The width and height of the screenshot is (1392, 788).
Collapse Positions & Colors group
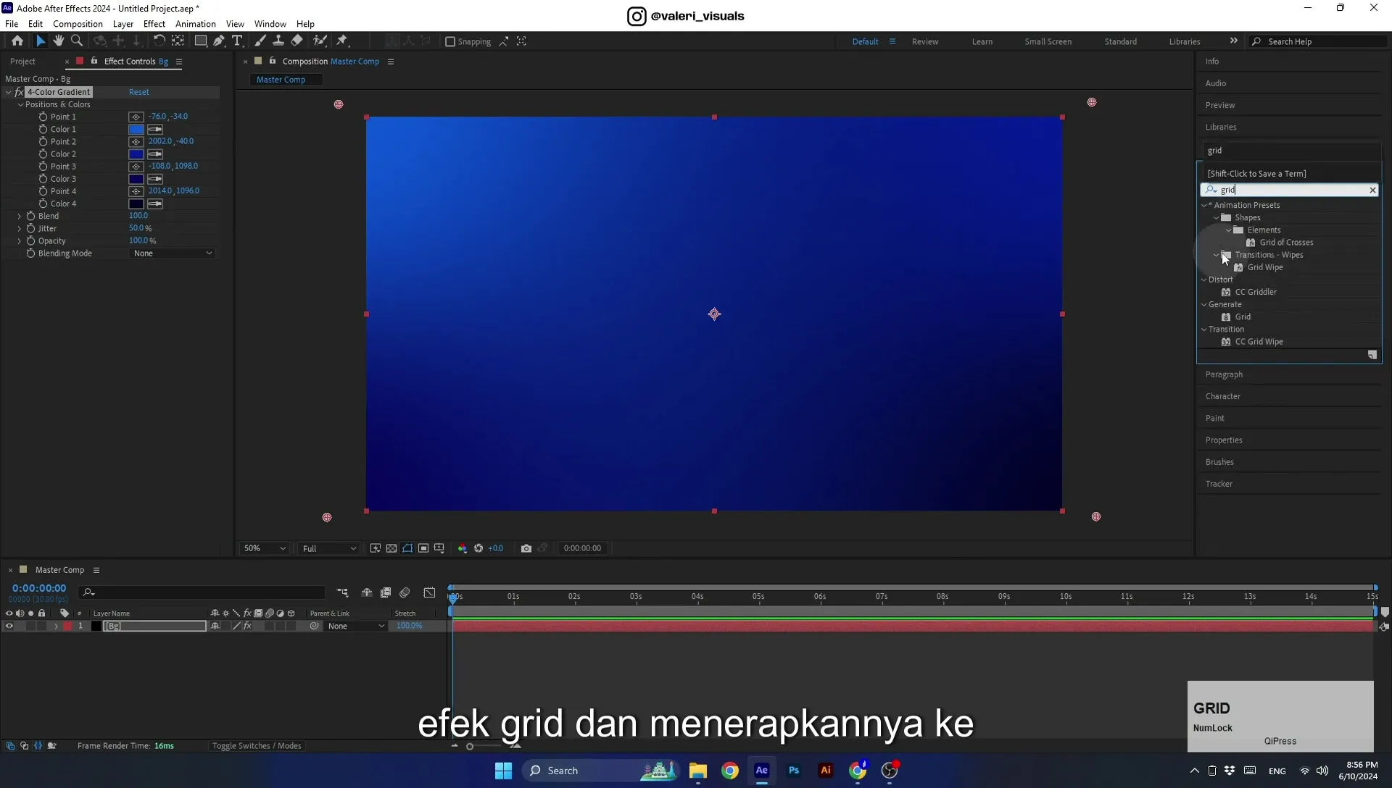click(21, 105)
